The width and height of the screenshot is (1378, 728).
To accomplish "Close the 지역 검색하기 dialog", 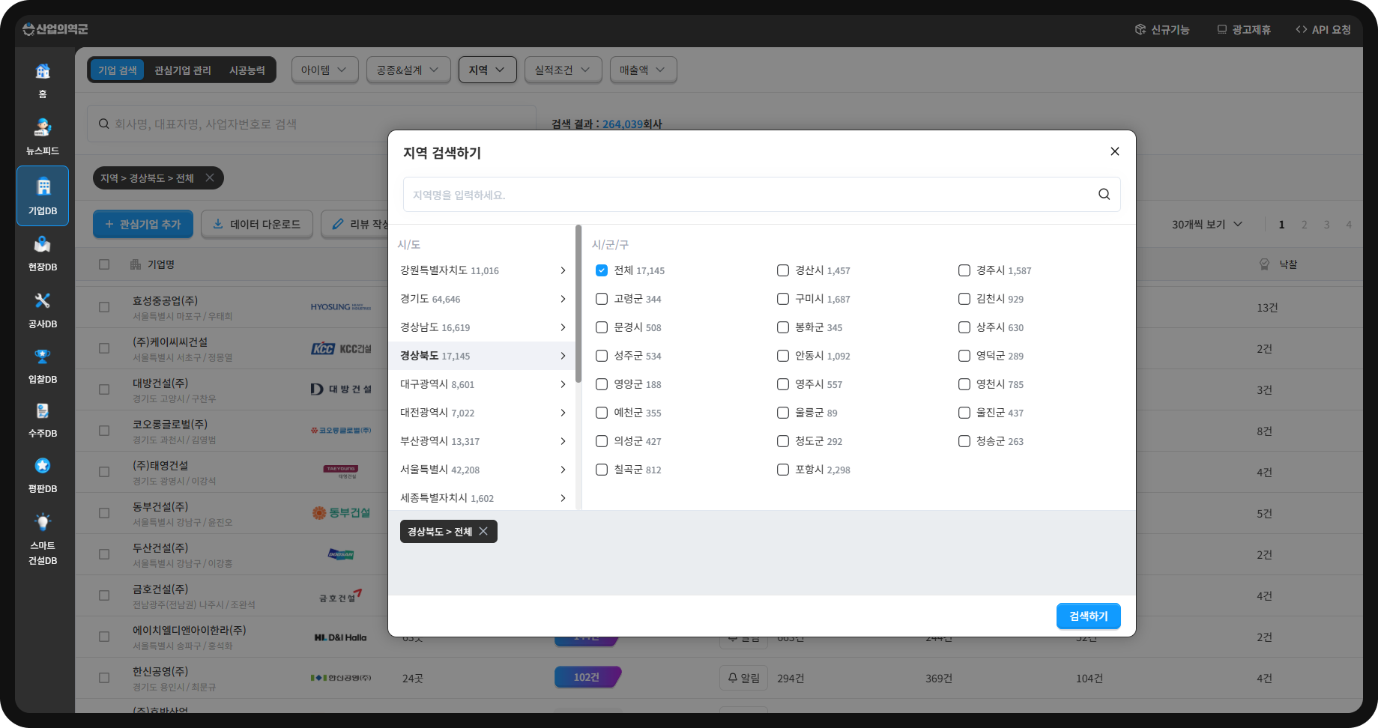I will (1114, 151).
